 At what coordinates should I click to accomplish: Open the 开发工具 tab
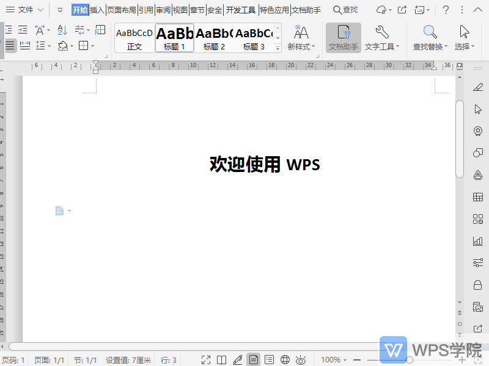(x=240, y=10)
